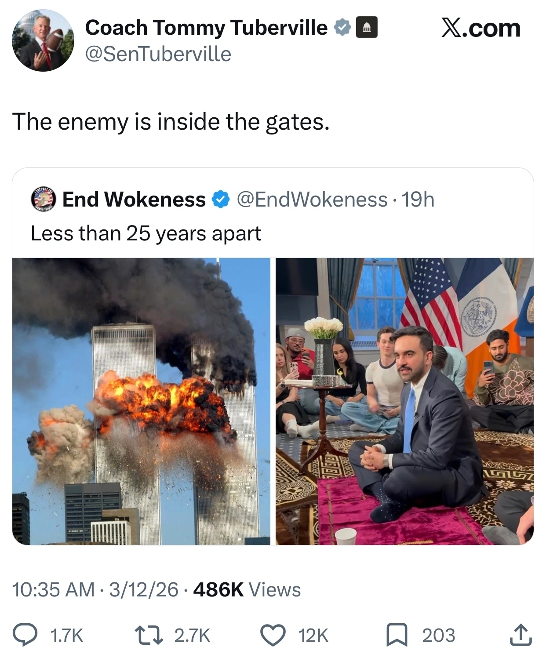This screenshot has width=546, height=665.
Task: Click the government building badge icon
Action: point(366,28)
